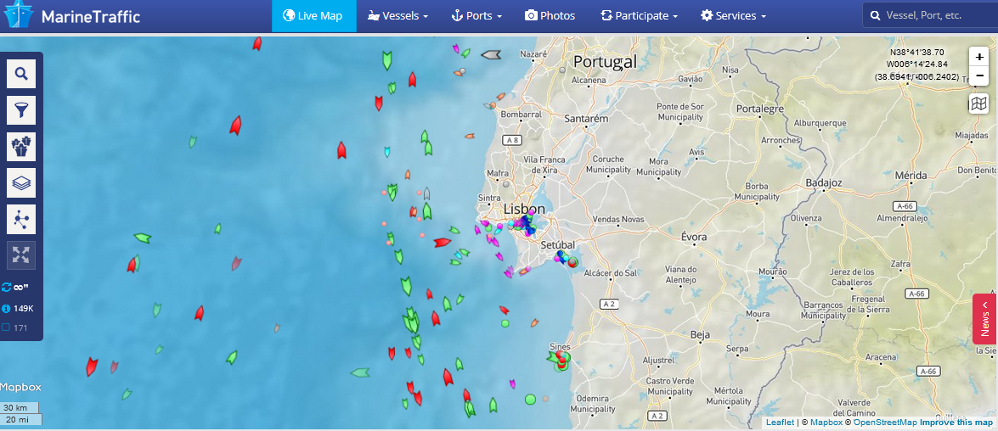998x431 pixels.
Task: Expand the Vessels dropdown menu
Action: [x=398, y=16]
